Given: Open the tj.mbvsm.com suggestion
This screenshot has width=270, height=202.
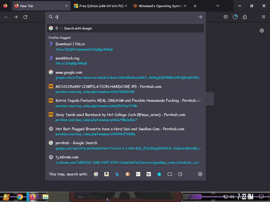Looking at the screenshot, I should [x=125, y=160].
